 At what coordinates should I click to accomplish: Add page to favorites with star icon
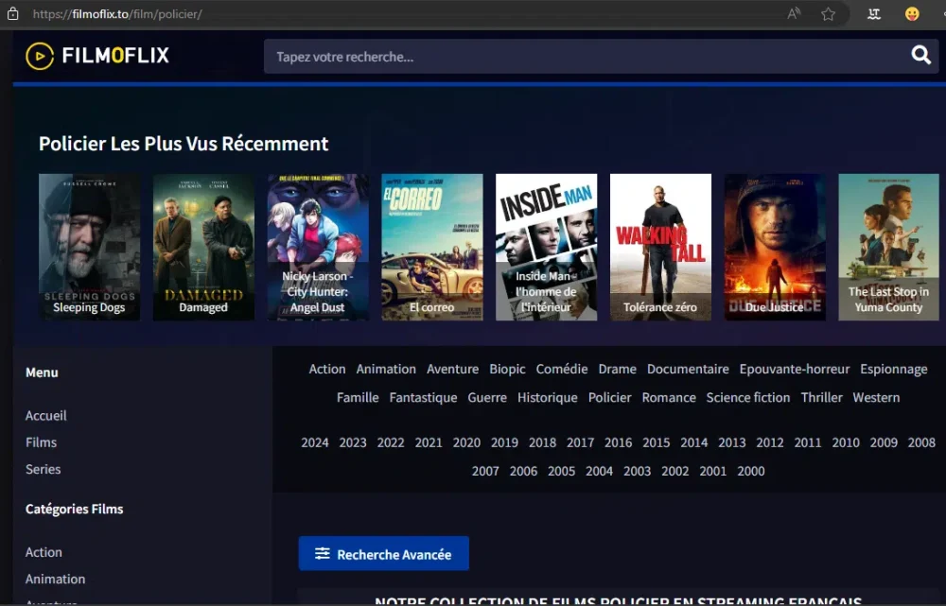pos(829,14)
